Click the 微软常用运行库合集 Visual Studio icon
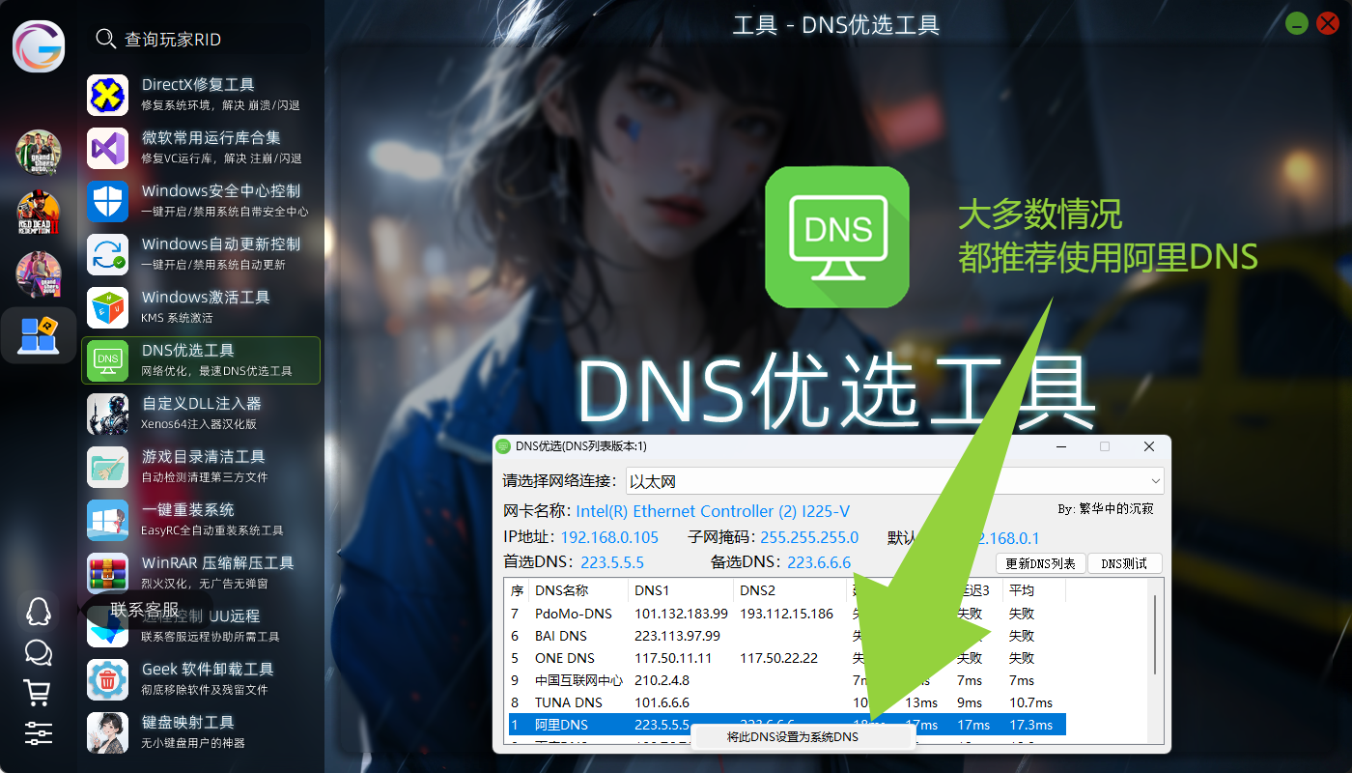This screenshot has height=773, width=1352. [108, 148]
